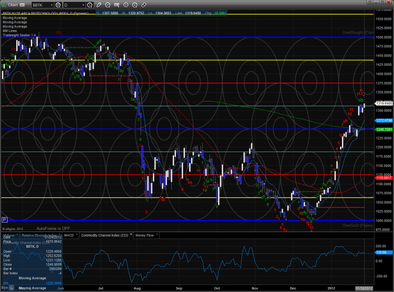Click the Tradesight Seeker 1.4 label

(19, 35)
